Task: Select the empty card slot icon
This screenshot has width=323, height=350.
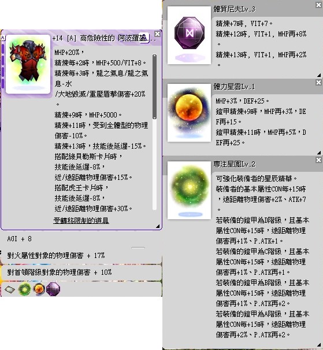Action: point(10,289)
